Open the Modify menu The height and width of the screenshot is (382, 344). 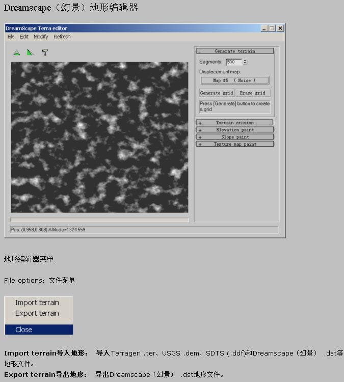pyautogui.click(x=41, y=37)
